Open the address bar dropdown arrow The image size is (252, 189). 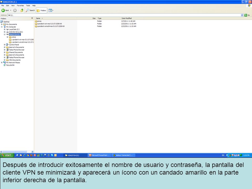(x=242, y=15)
